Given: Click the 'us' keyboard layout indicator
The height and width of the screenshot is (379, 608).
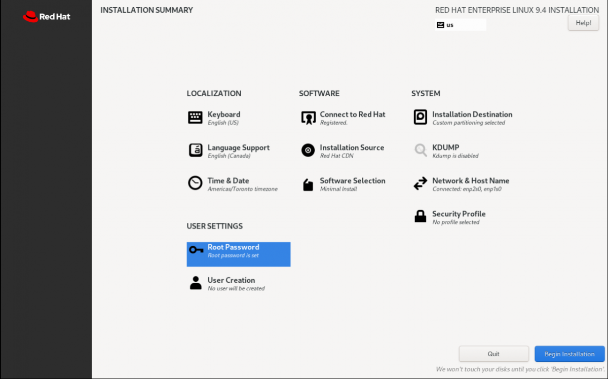Looking at the screenshot, I should [x=460, y=25].
